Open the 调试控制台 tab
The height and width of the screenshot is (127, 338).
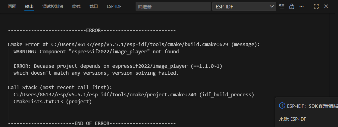tap(53, 6)
